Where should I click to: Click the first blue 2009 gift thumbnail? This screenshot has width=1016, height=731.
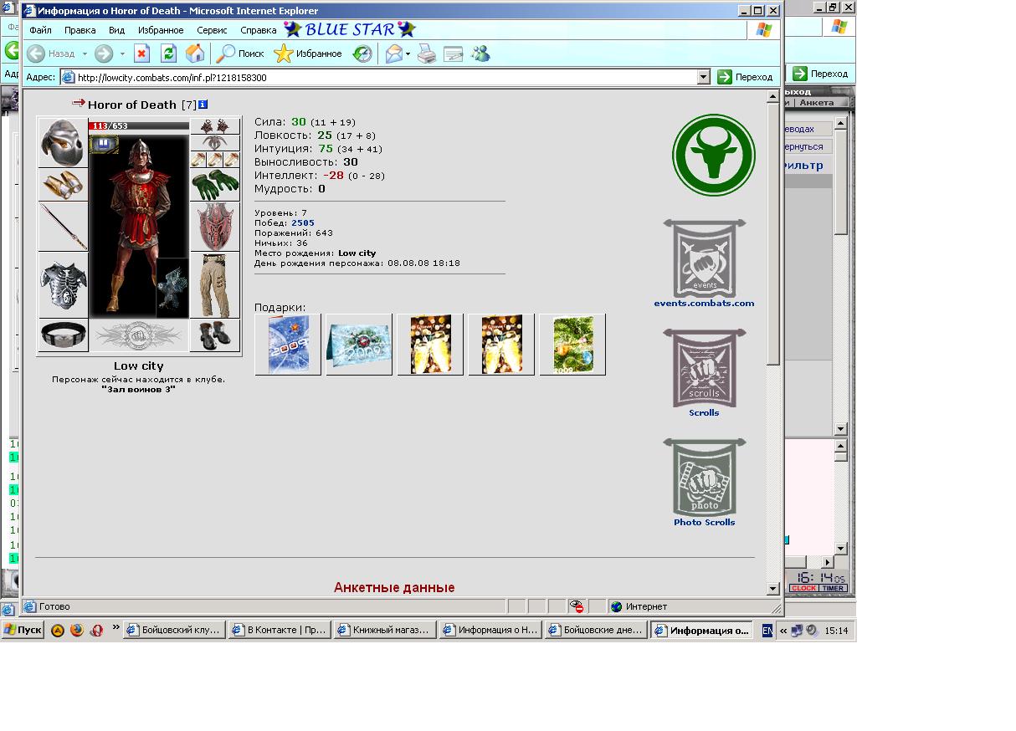288,345
